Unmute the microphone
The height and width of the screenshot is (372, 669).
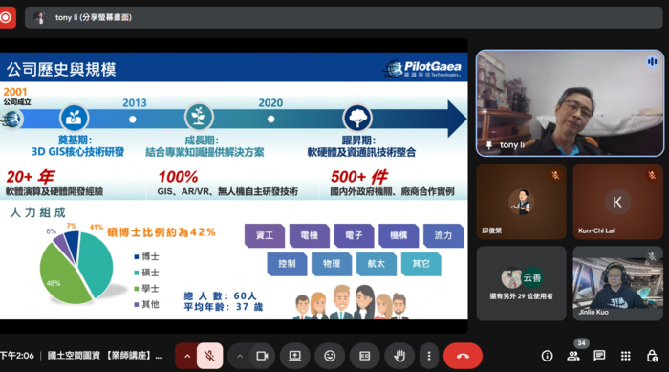coord(209,356)
